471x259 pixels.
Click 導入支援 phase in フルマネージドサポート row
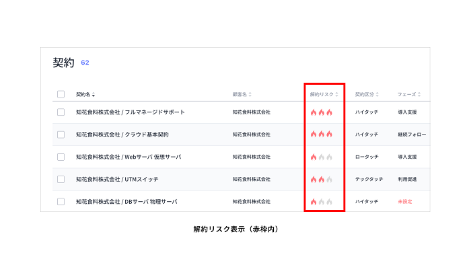[x=407, y=112]
